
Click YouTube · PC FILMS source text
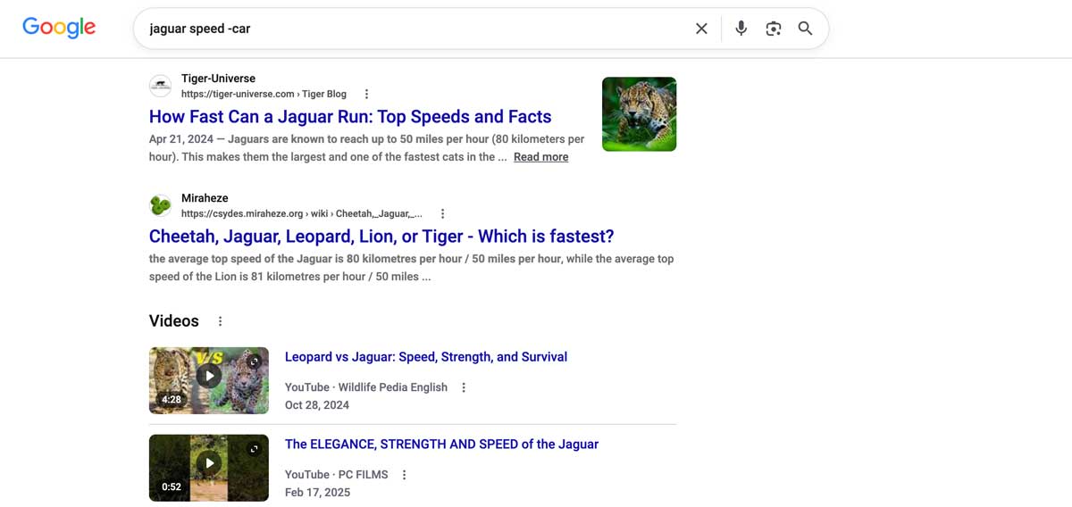(337, 475)
